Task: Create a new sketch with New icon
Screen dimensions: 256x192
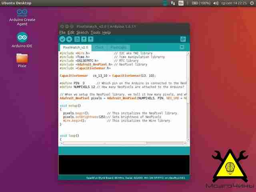Action: click(x=77, y=39)
